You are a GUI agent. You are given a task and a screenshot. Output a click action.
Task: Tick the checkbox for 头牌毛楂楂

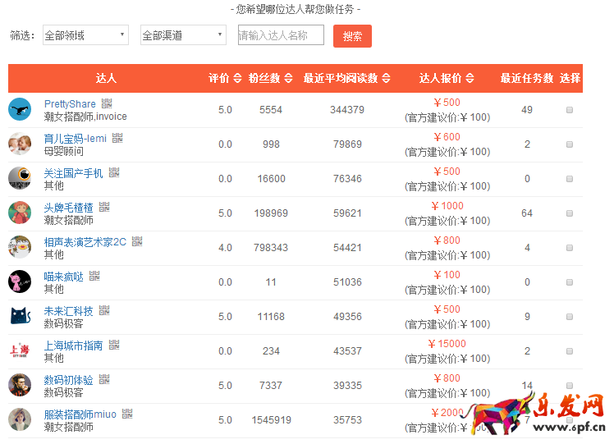pyautogui.click(x=570, y=213)
